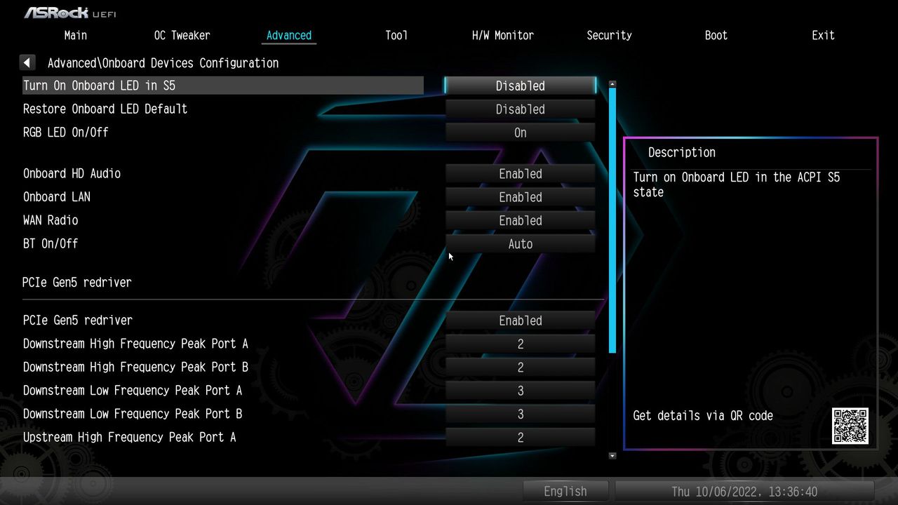
Task: Toggle the WAN Radio Enabled value
Action: tap(521, 220)
